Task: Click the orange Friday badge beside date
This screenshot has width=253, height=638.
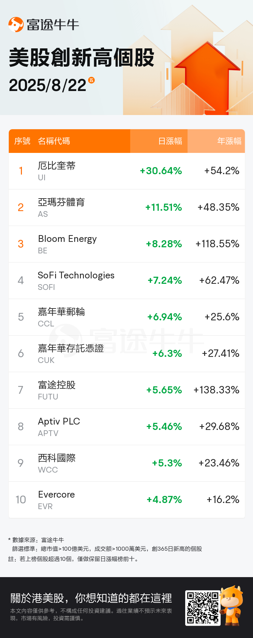Action: (x=91, y=80)
